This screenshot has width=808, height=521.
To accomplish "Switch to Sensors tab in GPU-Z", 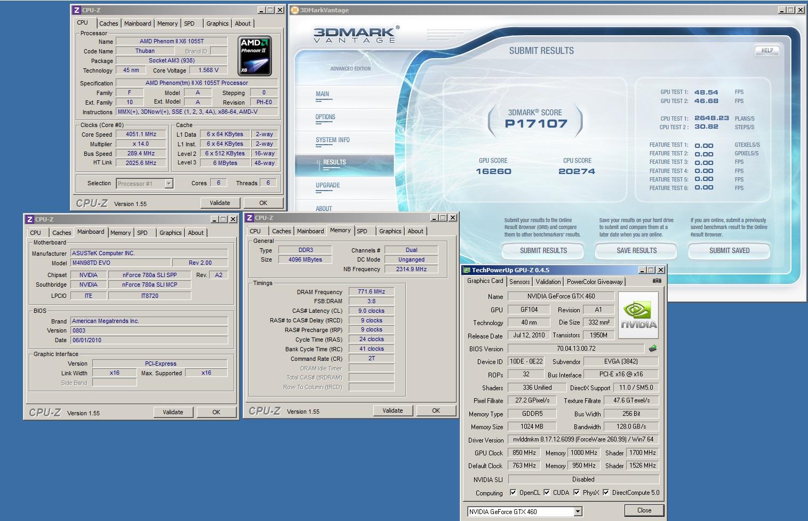I will [x=519, y=282].
